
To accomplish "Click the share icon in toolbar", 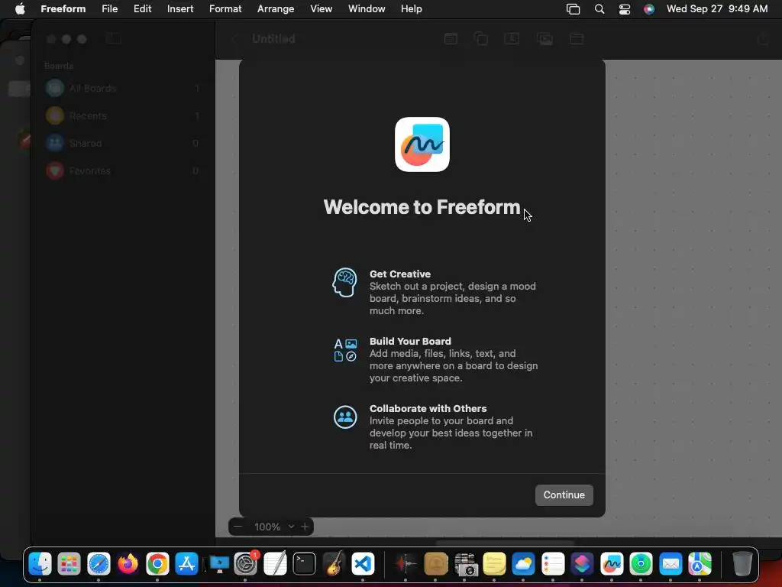I will pyautogui.click(x=763, y=38).
